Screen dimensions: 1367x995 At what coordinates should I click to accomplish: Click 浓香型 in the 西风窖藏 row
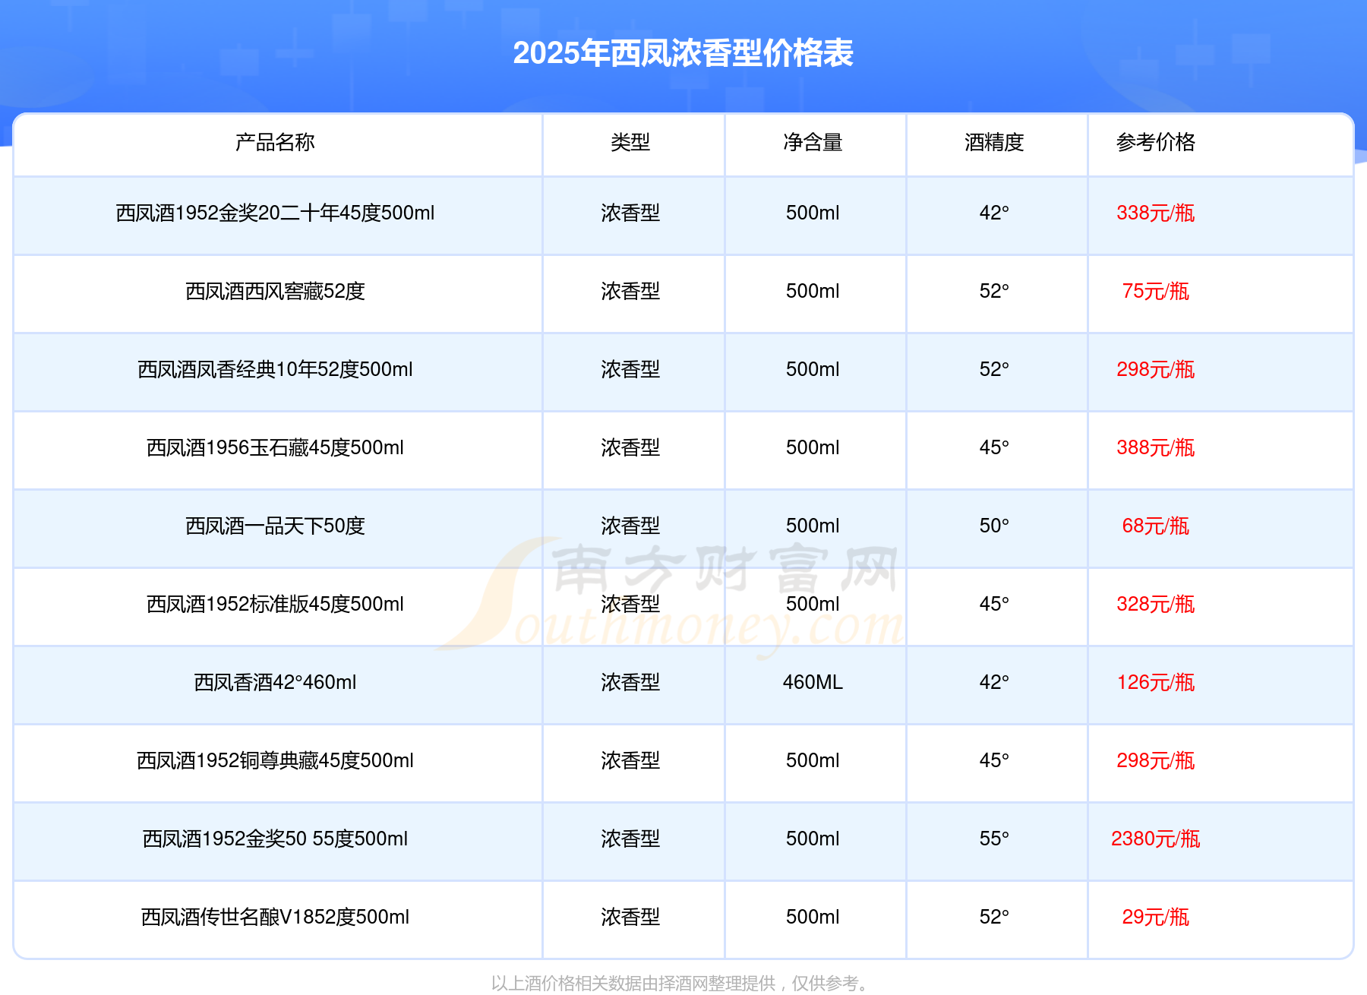(630, 291)
